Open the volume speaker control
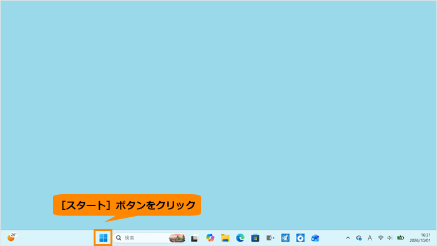437x246 pixels. (x=390, y=238)
